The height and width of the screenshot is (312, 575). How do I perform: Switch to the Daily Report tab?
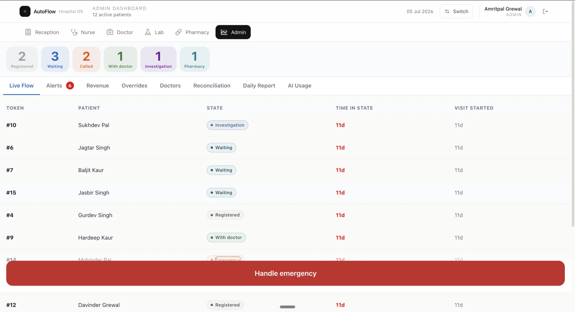coord(259,86)
